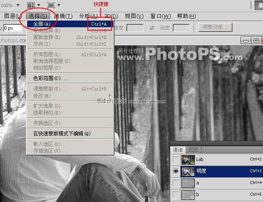The width and height of the screenshot is (263, 202).
Task: Click the Lab channel name text
Action: (x=200, y=159)
